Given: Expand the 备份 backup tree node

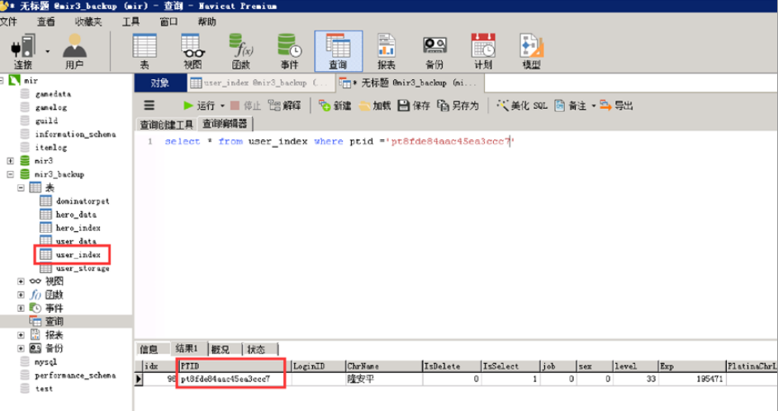Looking at the screenshot, I should pyautogui.click(x=21, y=348).
